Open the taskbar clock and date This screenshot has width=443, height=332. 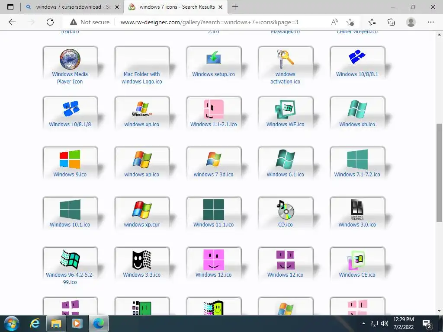404,323
